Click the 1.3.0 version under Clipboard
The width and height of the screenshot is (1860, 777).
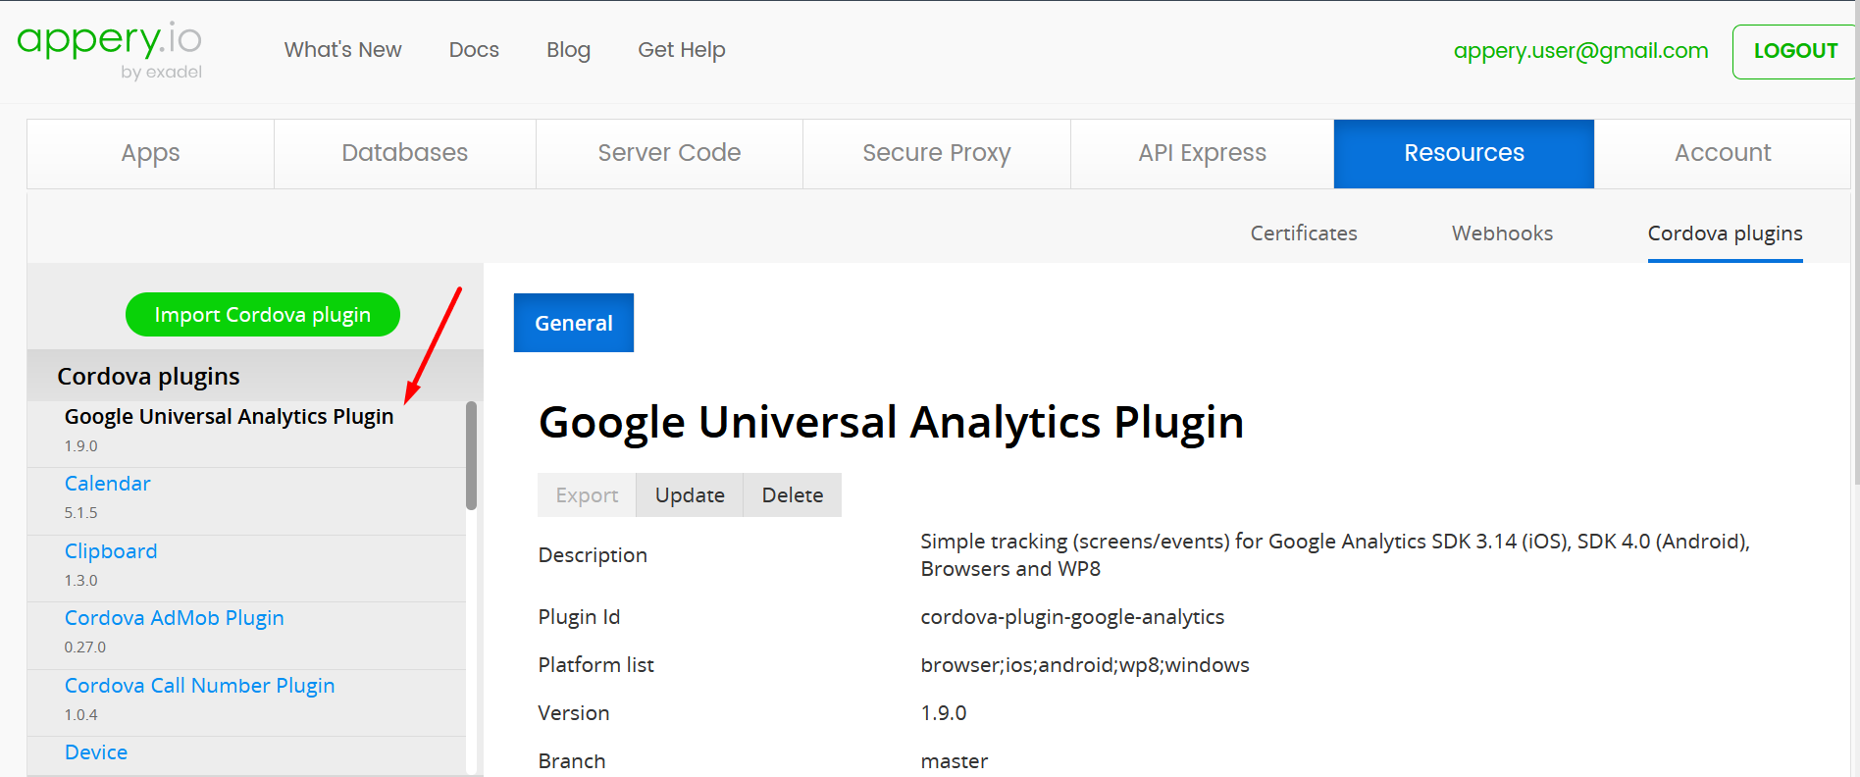81,581
